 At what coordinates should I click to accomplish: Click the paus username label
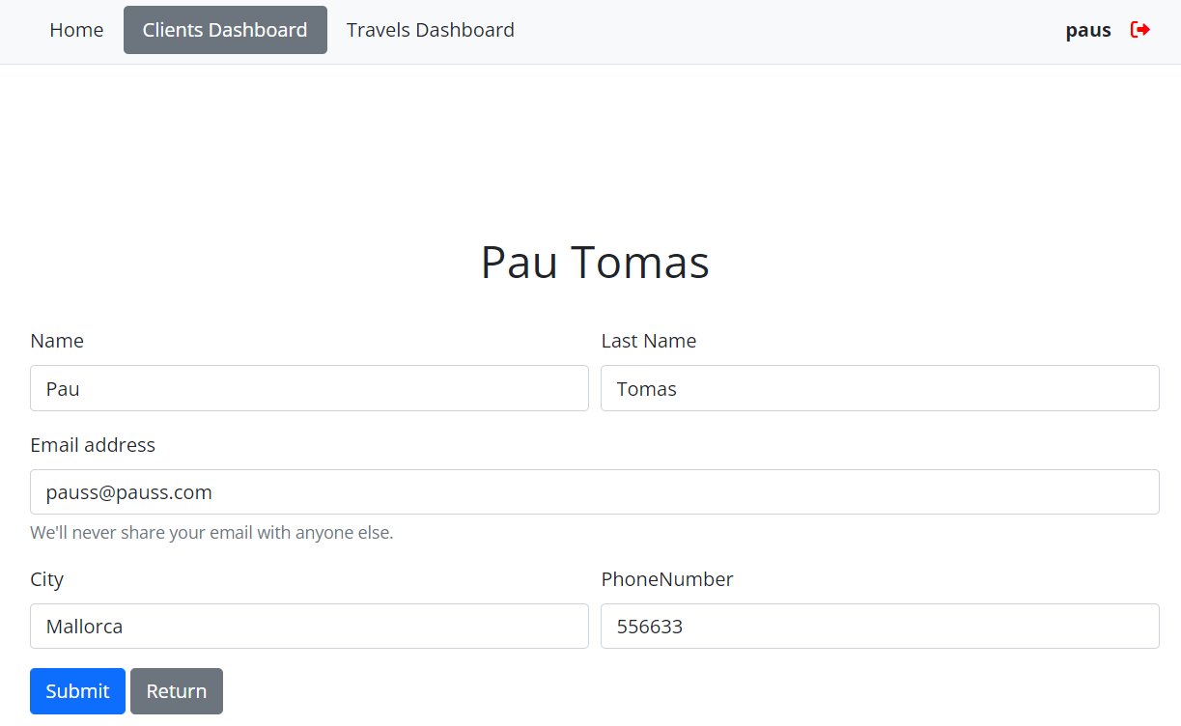(1087, 30)
